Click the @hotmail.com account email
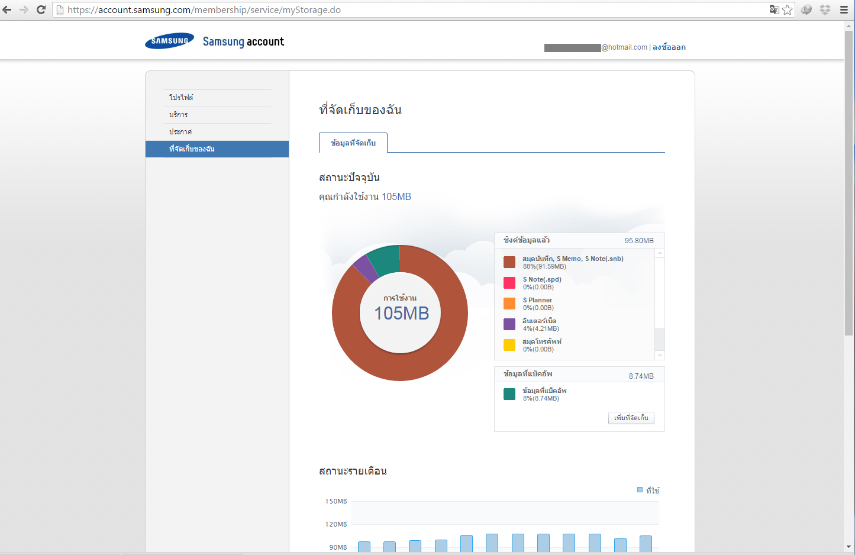The image size is (855, 555). pyautogui.click(x=596, y=47)
